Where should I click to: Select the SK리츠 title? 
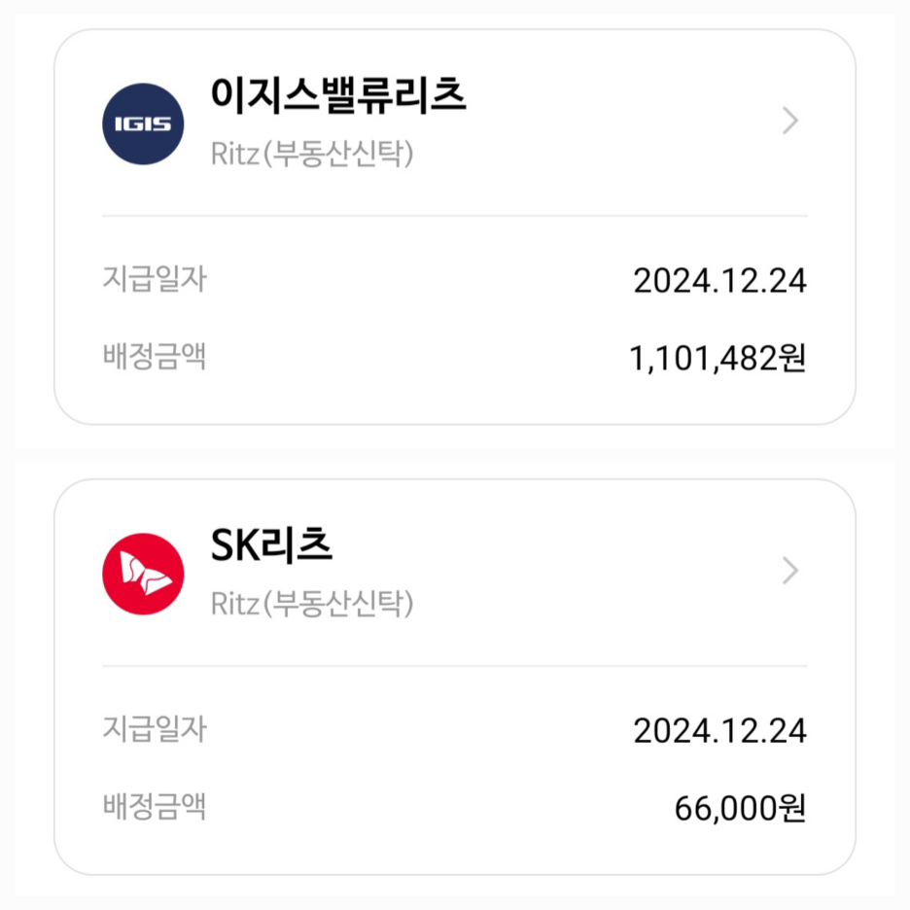coord(271,547)
